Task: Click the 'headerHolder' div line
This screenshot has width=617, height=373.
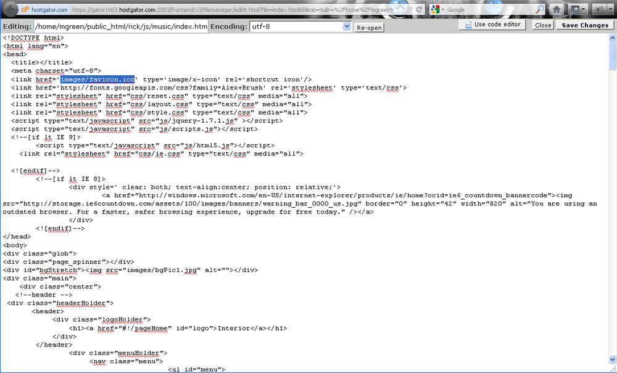Action: (x=60, y=303)
